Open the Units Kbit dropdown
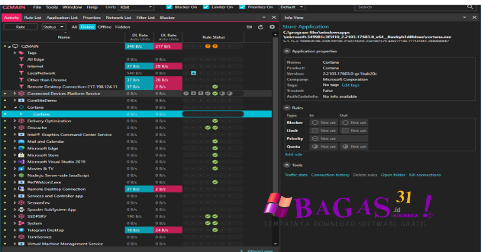 pyautogui.click(x=136, y=7)
